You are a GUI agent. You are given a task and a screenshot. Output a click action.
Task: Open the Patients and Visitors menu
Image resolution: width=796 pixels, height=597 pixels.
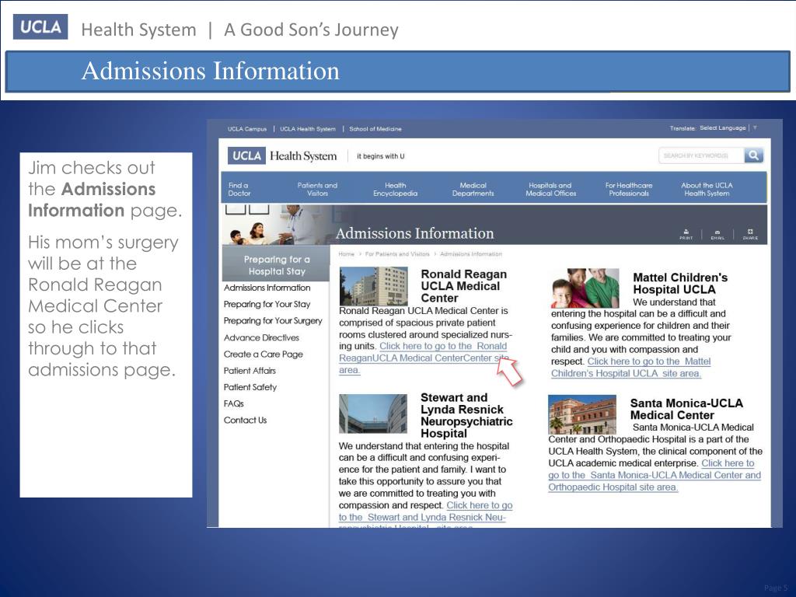pyautogui.click(x=317, y=190)
